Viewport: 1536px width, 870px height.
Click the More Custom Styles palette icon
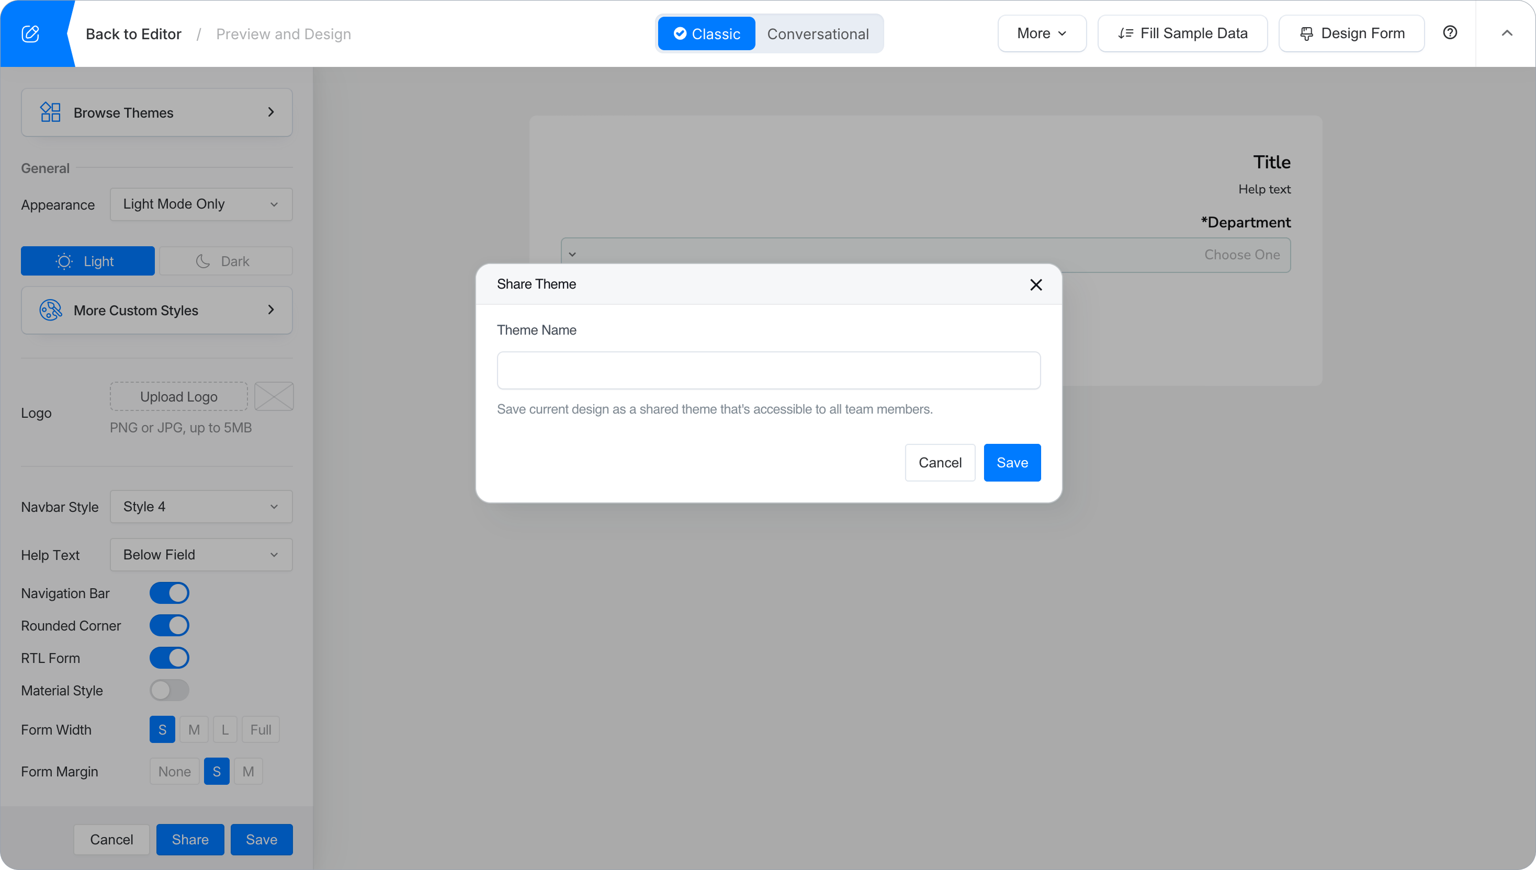[x=50, y=310]
